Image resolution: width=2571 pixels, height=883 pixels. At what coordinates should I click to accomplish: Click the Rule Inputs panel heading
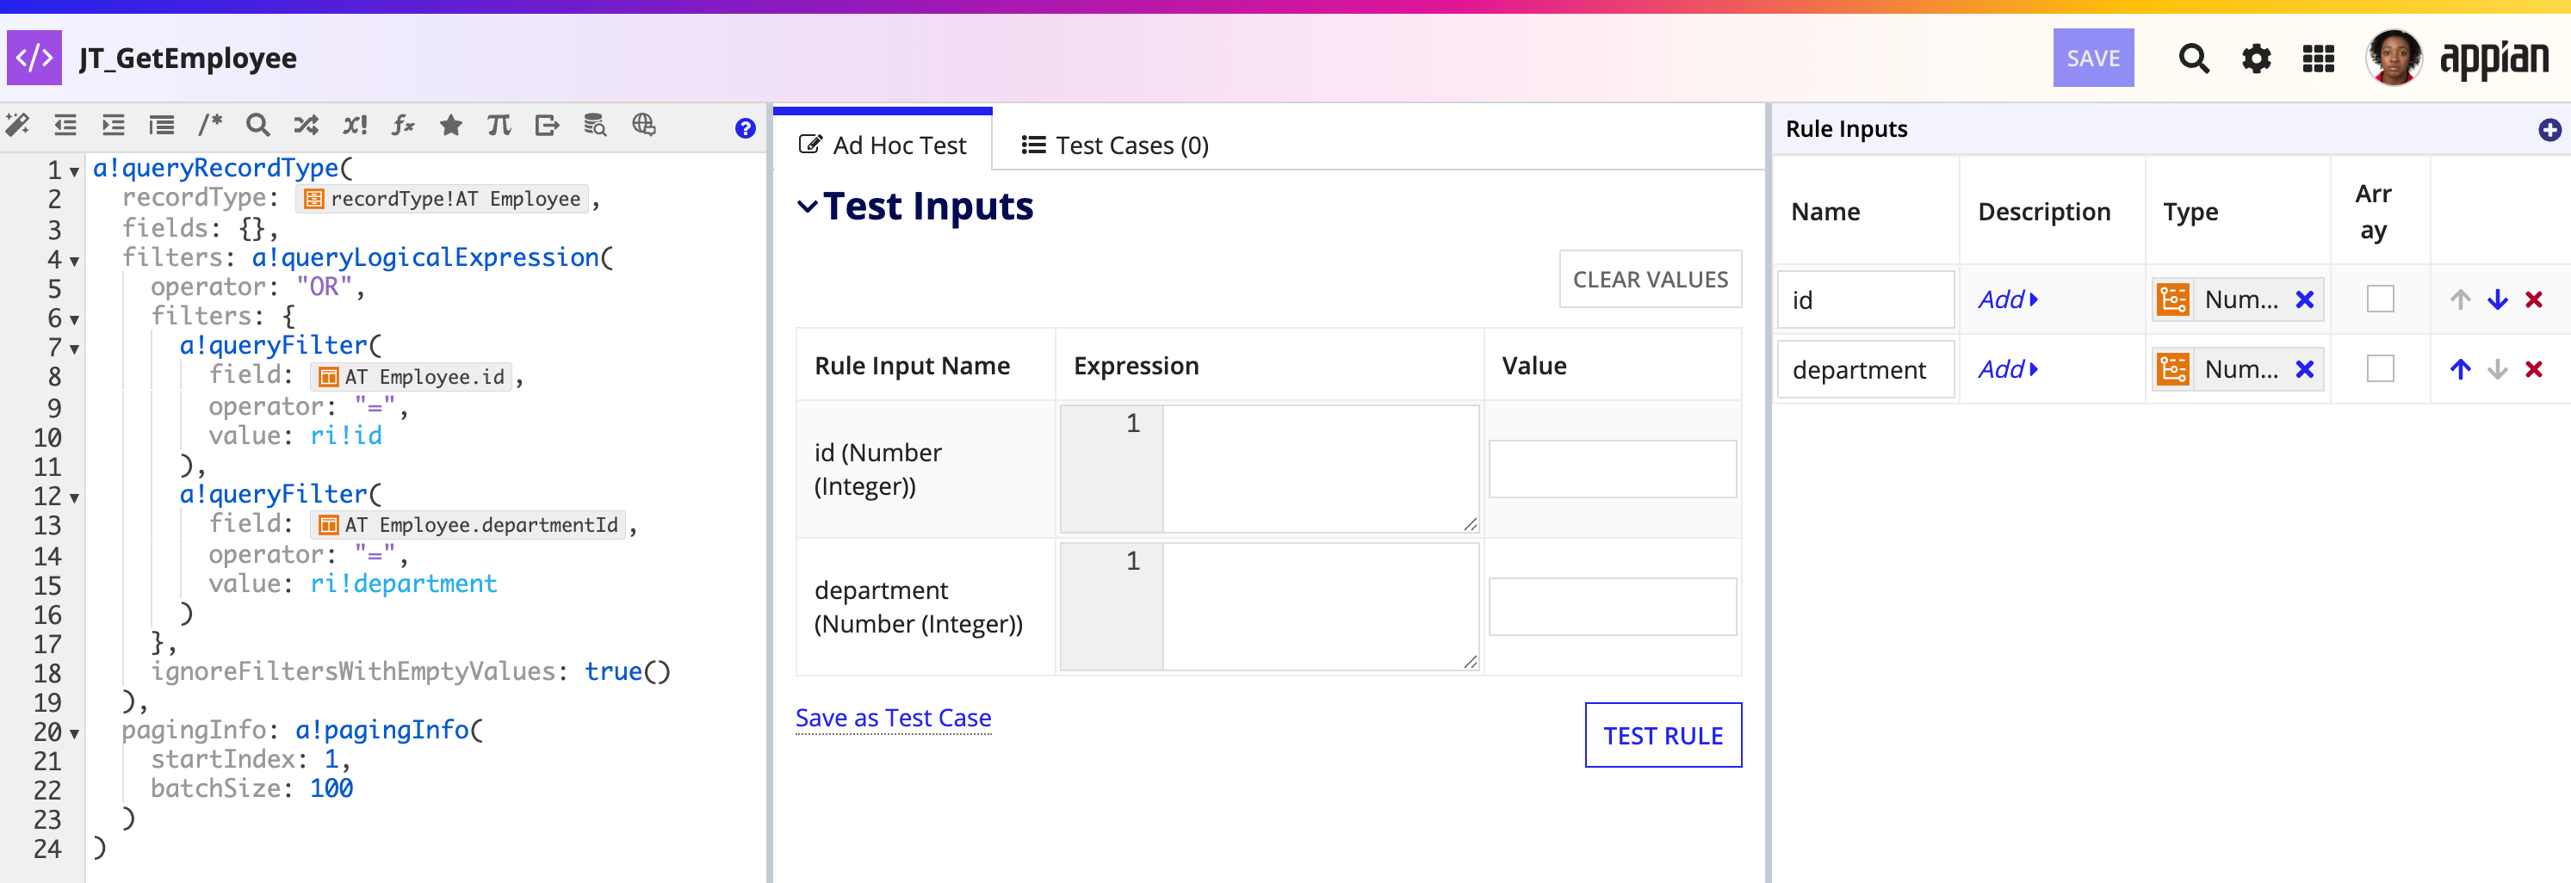point(1846,129)
